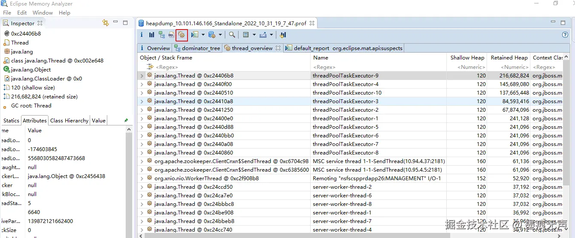This screenshot has width=575, height=238.
Task: Click the group result table icon
Action: tap(246, 35)
